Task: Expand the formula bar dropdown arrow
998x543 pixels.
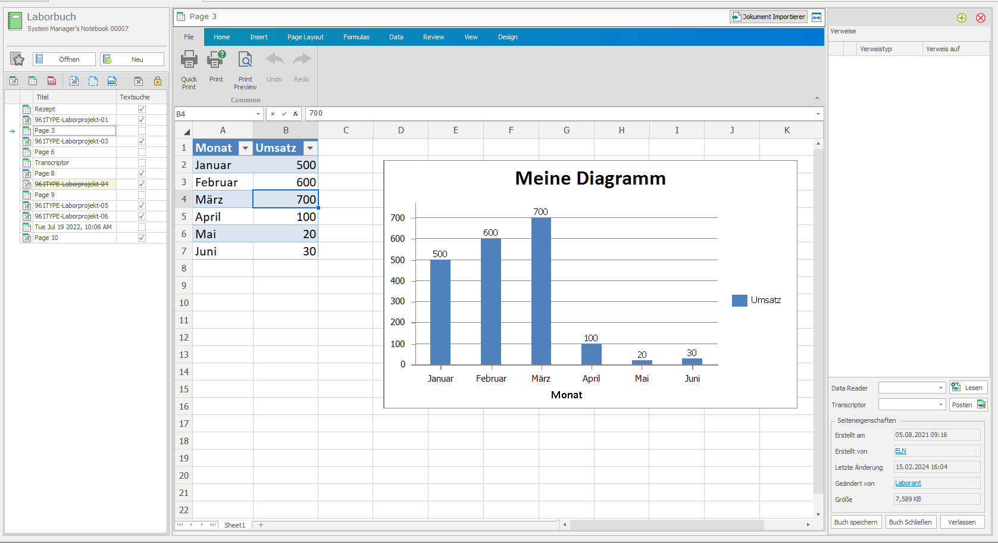Action: click(x=818, y=114)
